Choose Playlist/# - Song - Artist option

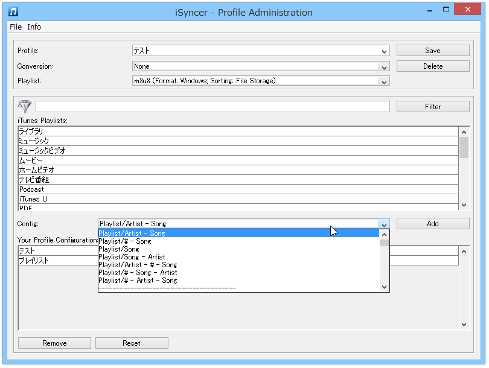click(238, 272)
